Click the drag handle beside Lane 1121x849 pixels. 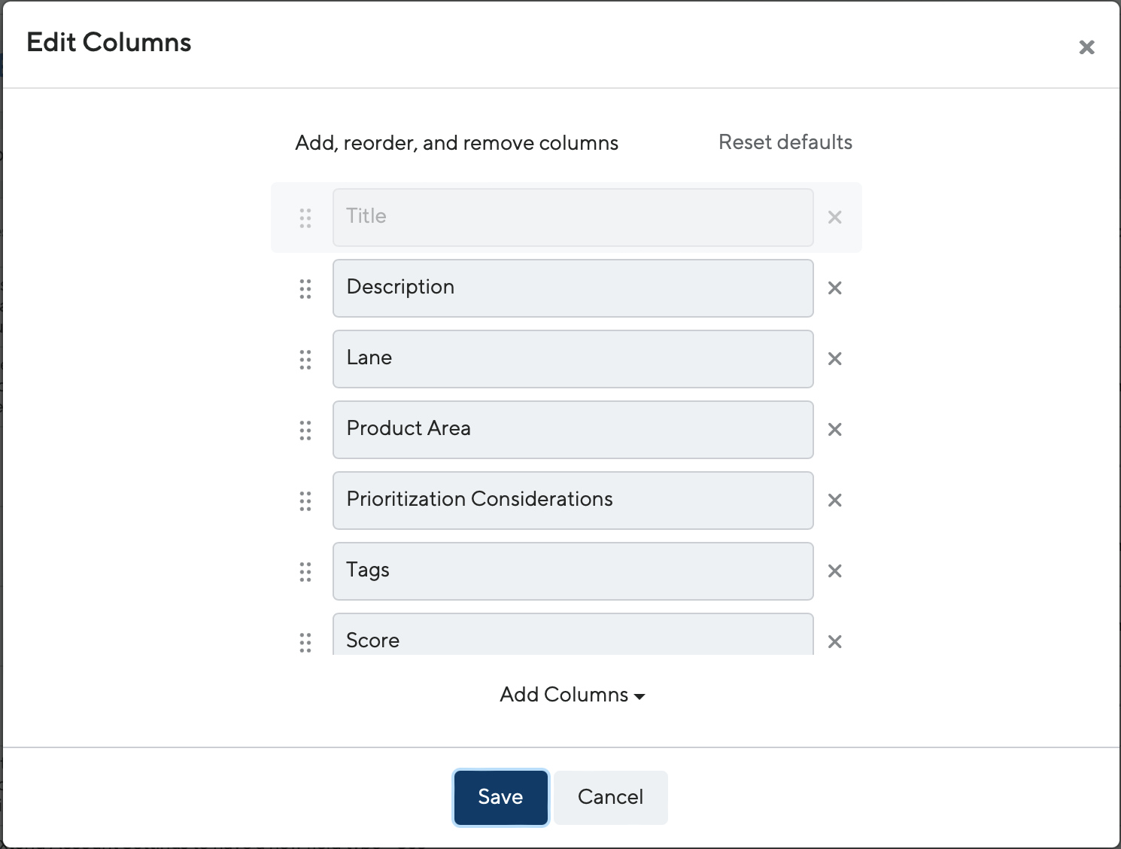coord(305,359)
